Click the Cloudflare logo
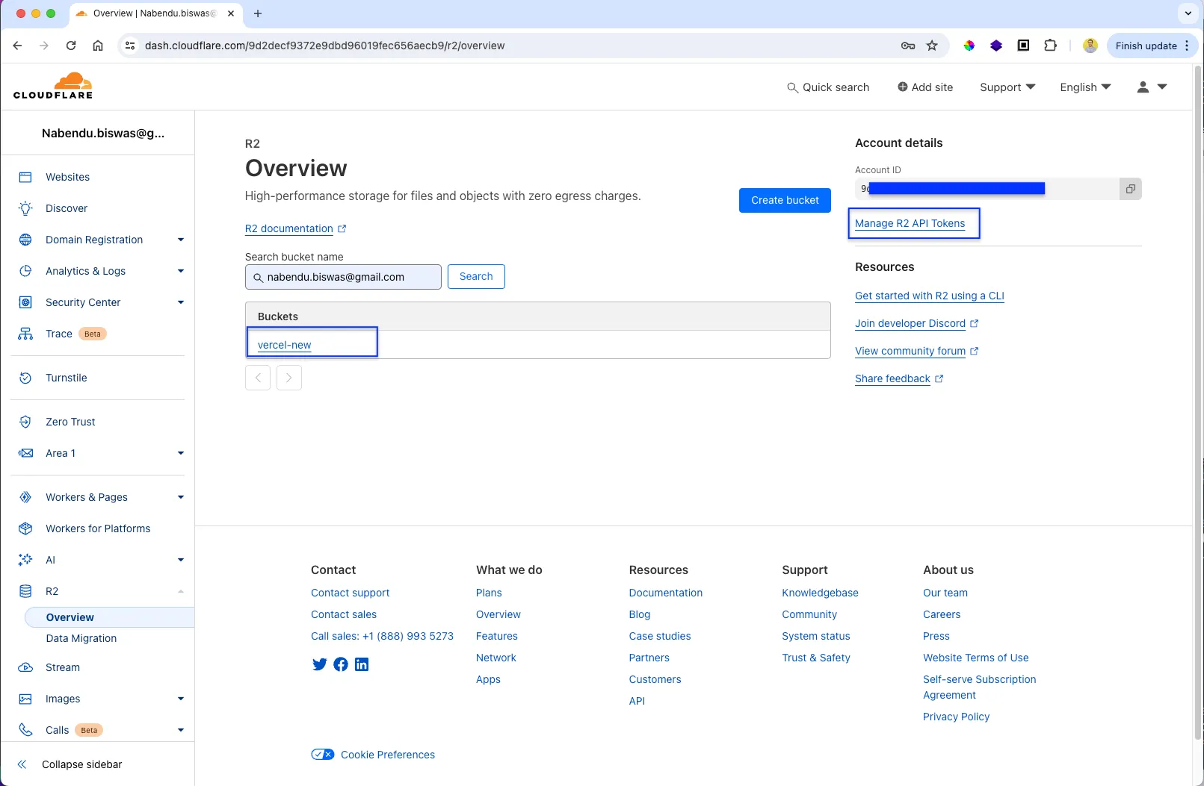 pos(53,87)
